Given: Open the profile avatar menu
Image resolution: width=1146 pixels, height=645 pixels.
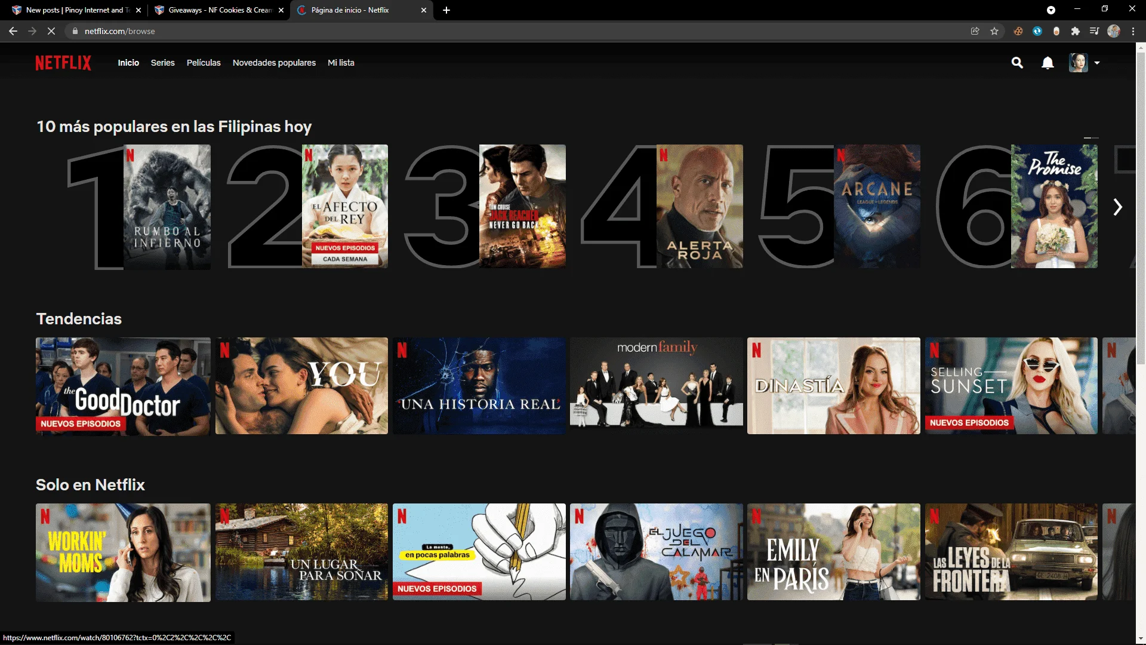Looking at the screenshot, I should [x=1084, y=63].
